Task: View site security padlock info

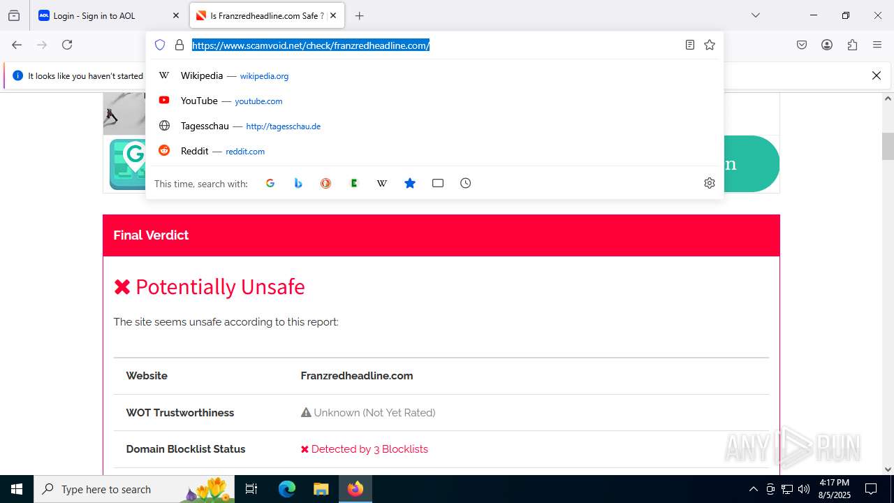Action: click(x=179, y=45)
